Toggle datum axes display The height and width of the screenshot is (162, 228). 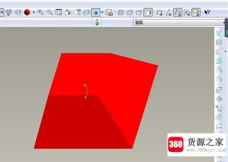pyautogui.click(x=168, y=12)
